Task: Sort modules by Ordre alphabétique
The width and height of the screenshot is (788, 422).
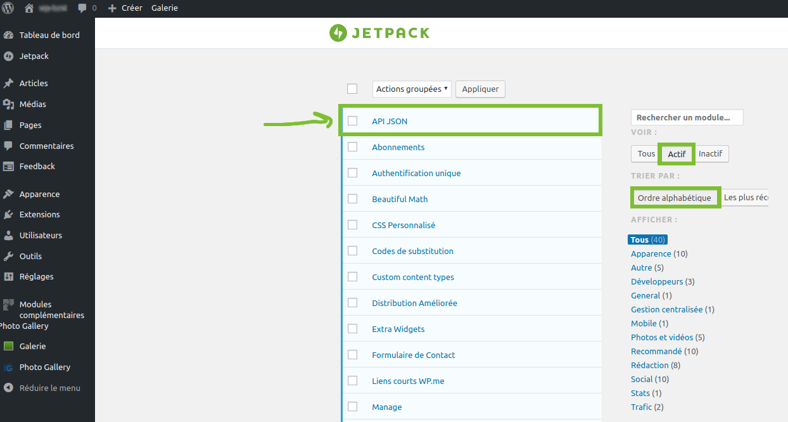Action: tap(675, 198)
